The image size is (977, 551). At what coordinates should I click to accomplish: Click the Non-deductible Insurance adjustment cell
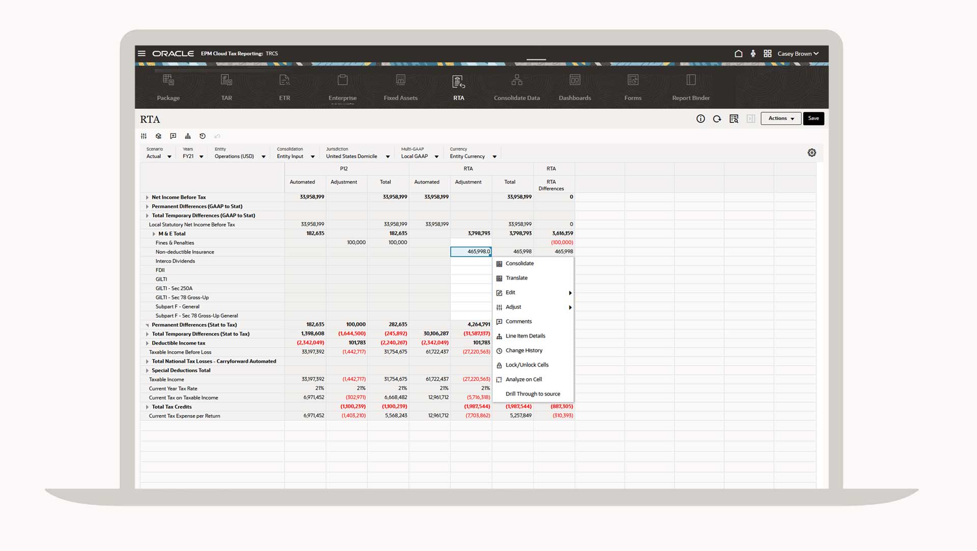(x=471, y=252)
